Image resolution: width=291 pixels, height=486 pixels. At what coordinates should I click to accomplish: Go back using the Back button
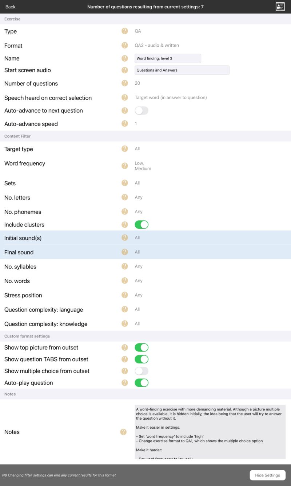coord(10,6)
